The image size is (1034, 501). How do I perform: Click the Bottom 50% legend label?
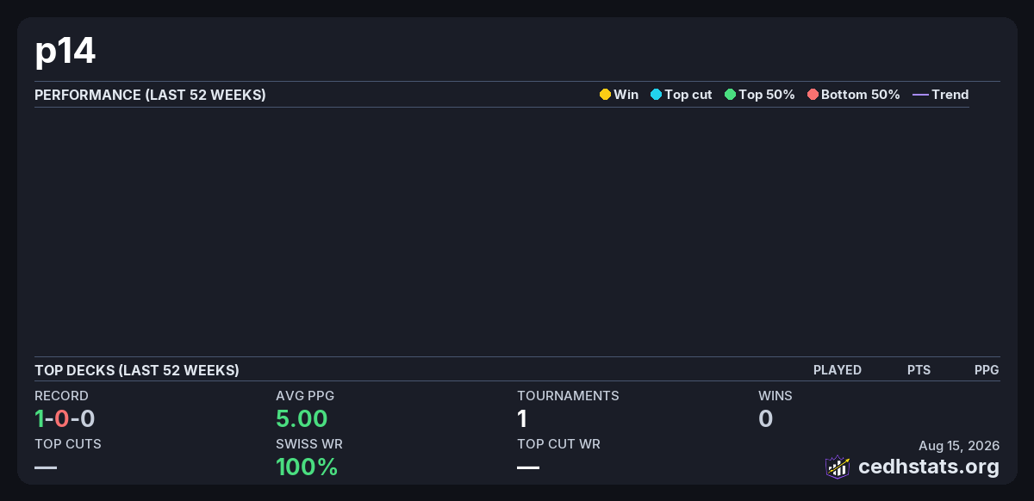pyautogui.click(x=861, y=95)
